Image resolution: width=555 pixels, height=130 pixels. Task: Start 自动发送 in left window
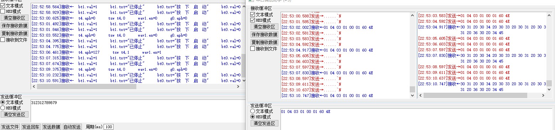72,127
